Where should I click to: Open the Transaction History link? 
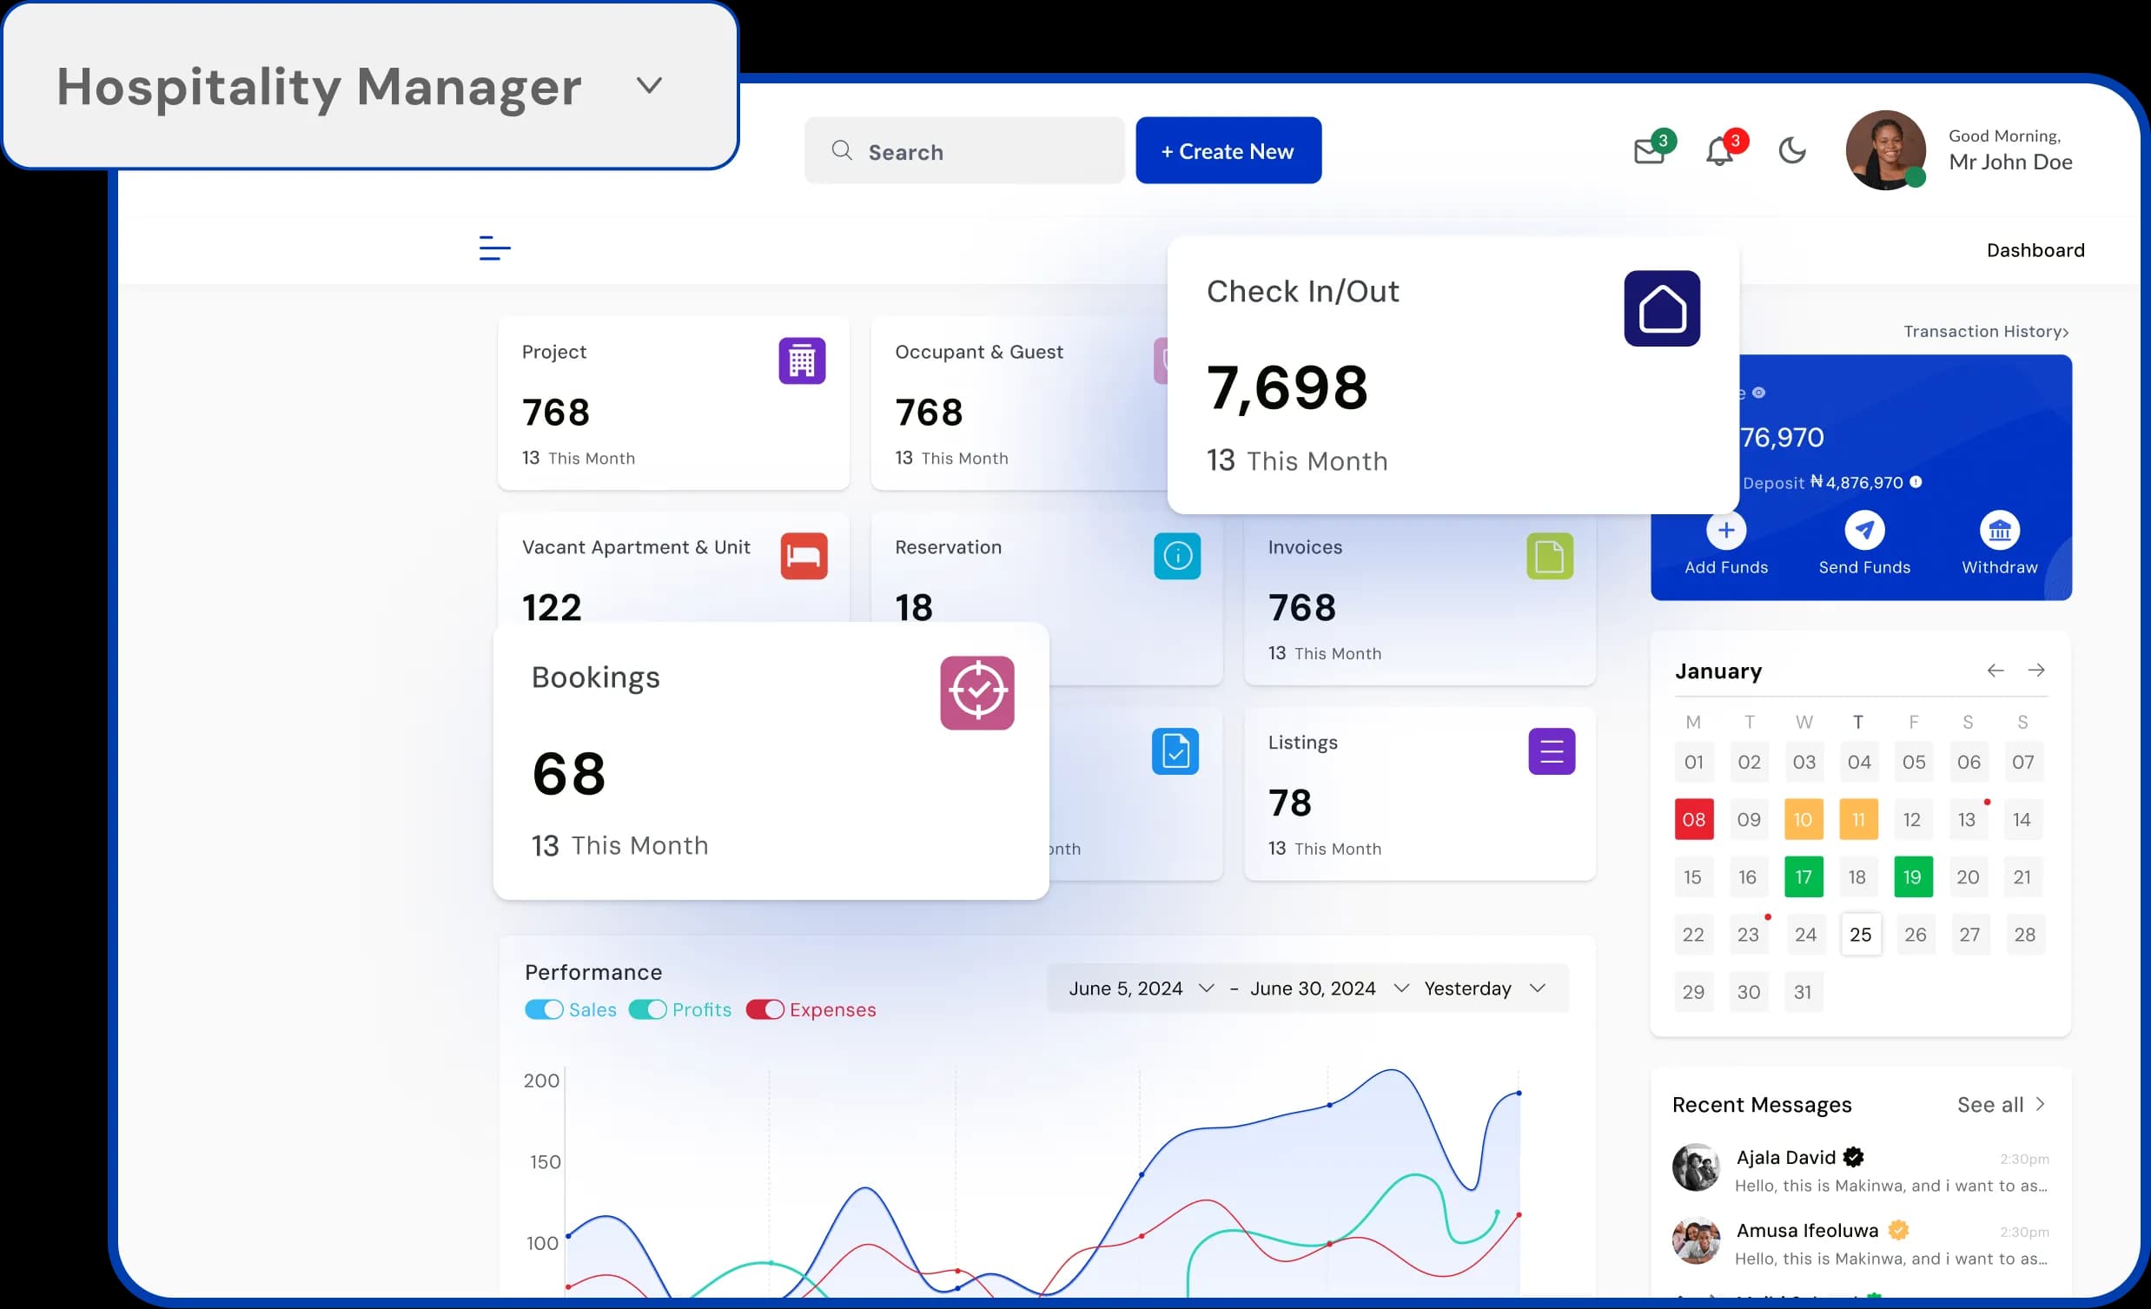coord(1985,332)
